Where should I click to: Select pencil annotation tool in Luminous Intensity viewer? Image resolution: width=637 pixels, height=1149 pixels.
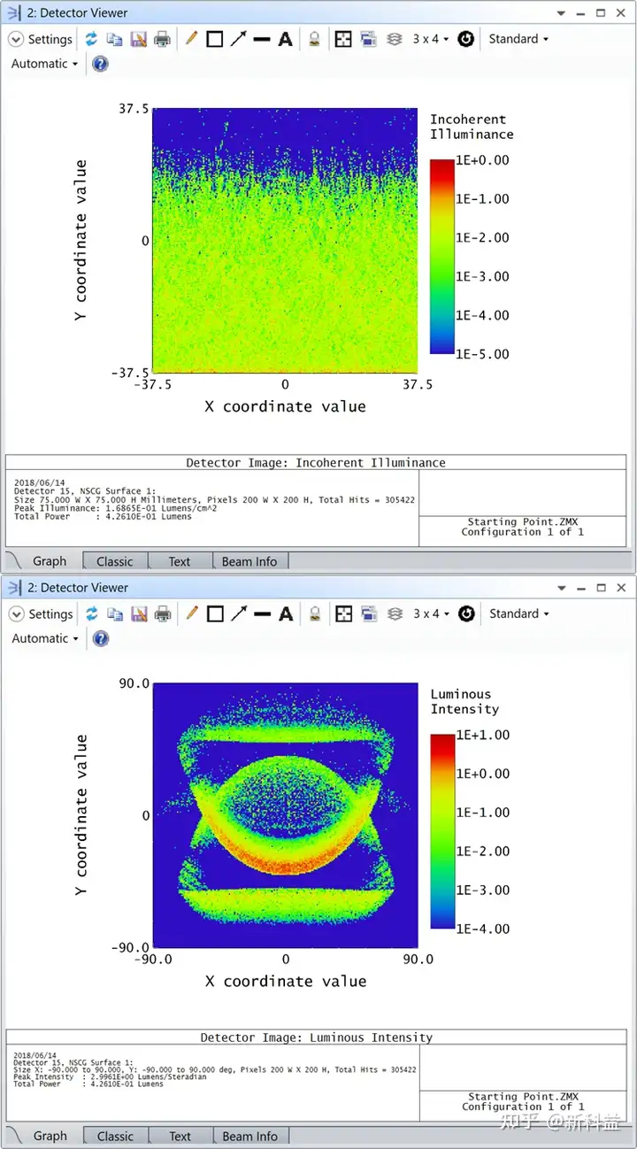point(191,613)
